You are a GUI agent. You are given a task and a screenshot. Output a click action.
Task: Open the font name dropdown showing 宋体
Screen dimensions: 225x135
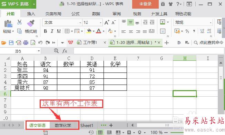(x=80, y=23)
